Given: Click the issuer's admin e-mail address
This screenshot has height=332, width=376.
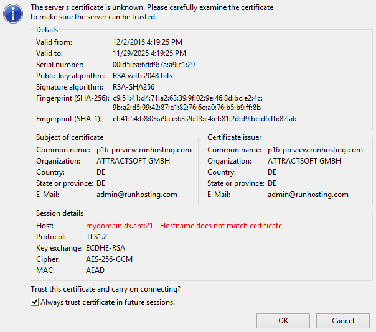Looking at the screenshot, I should (x=308, y=195).
